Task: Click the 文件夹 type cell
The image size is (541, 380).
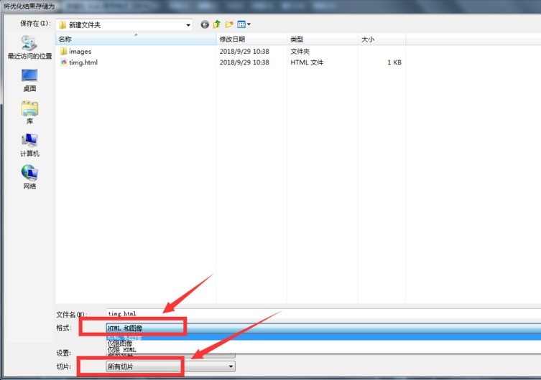Action: pyautogui.click(x=300, y=52)
